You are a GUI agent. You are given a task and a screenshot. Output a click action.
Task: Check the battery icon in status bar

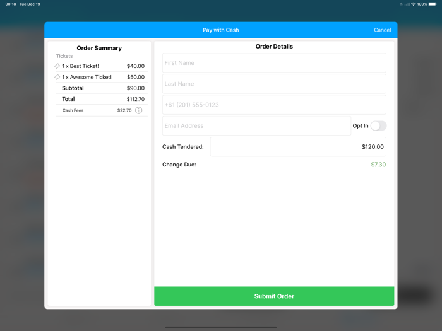click(x=433, y=4)
